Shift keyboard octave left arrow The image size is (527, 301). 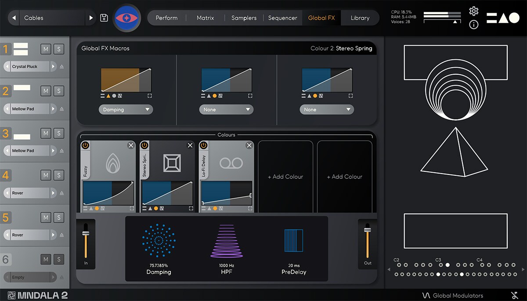pyautogui.click(x=388, y=270)
